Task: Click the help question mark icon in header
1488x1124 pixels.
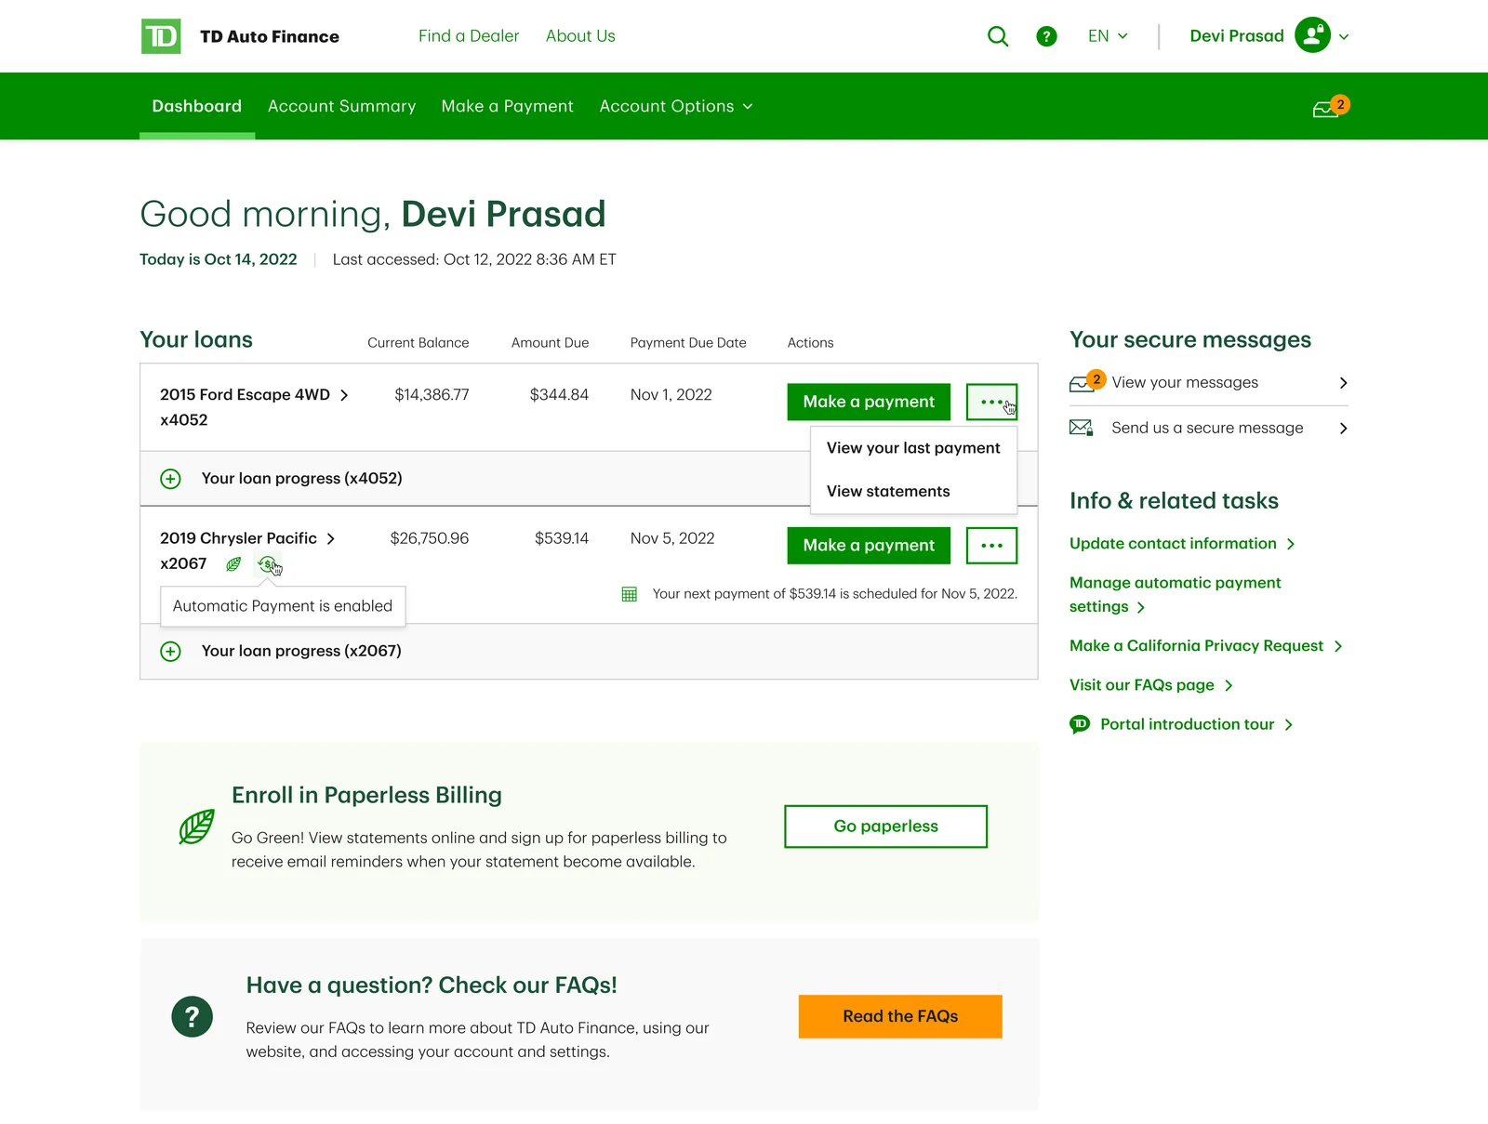Action: point(1046,36)
